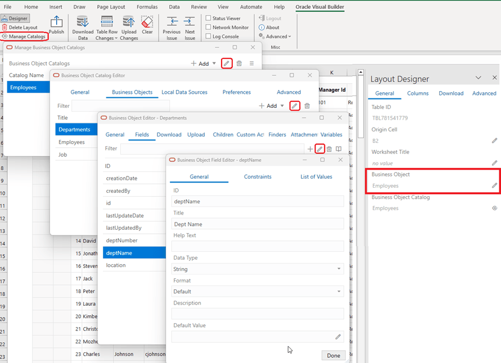The image size is (501, 363).
Task: Click the pencil icon beside Business Object Employees
Action: (x=493, y=184)
